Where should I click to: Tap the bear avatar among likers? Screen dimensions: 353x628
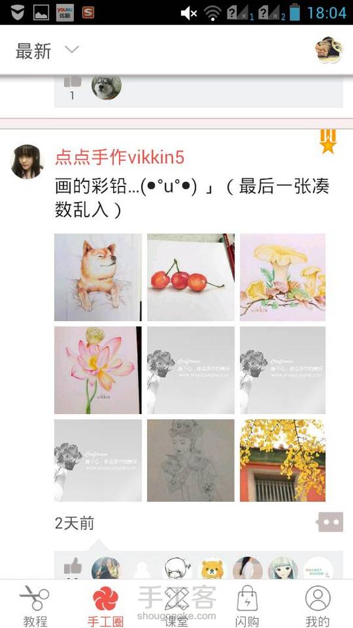click(x=212, y=569)
